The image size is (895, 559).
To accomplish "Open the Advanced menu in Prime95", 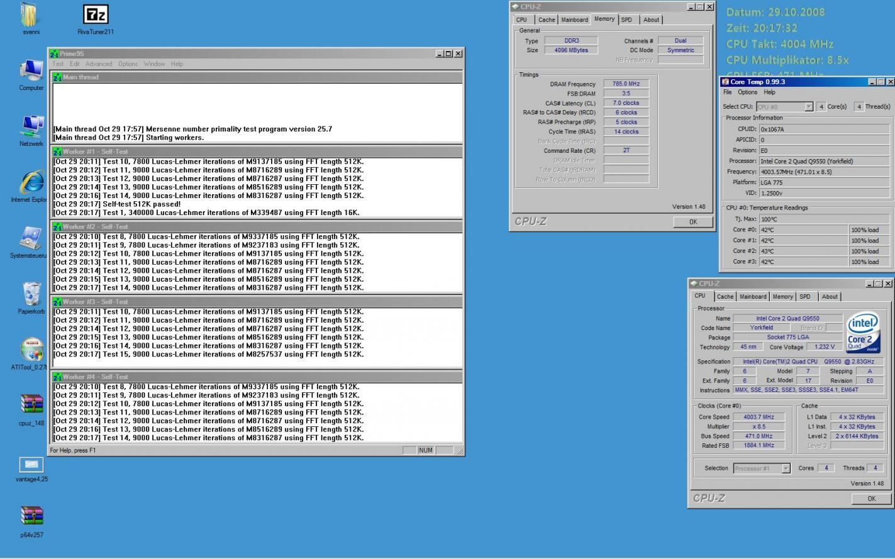I will (x=99, y=64).
